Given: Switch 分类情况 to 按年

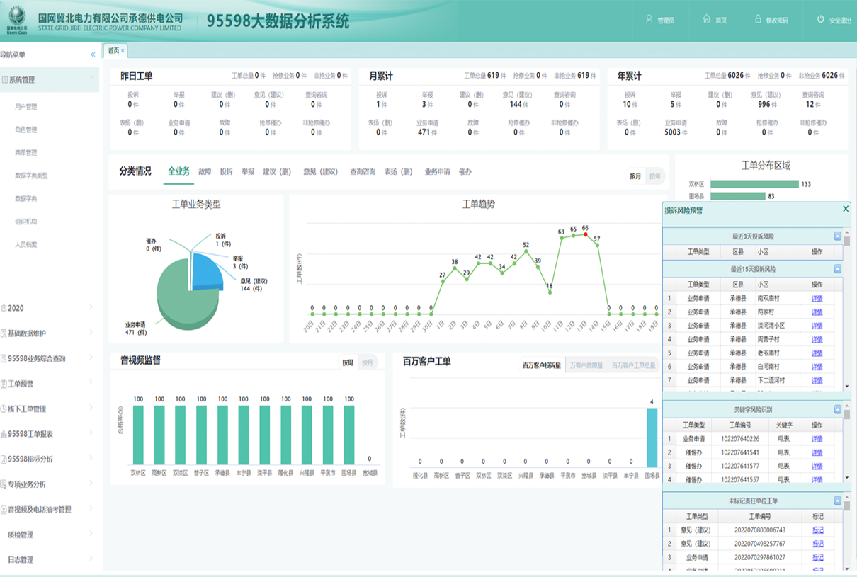Looking at the screenshot, I should click(x=655, y=176).
